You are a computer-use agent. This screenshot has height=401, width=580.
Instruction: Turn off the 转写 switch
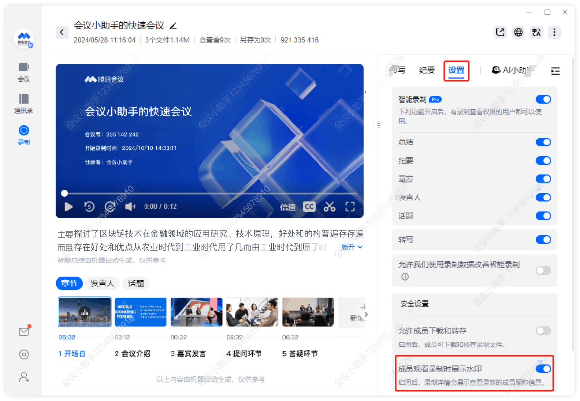click(x=543, y=240)
